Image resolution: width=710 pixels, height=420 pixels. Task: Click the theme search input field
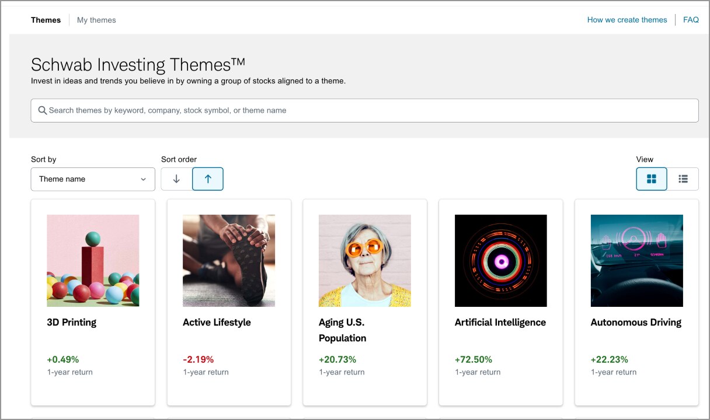[364, 110]
